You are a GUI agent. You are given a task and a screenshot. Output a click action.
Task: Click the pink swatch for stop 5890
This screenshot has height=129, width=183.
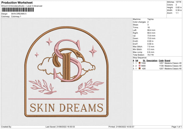click(140, 66)
